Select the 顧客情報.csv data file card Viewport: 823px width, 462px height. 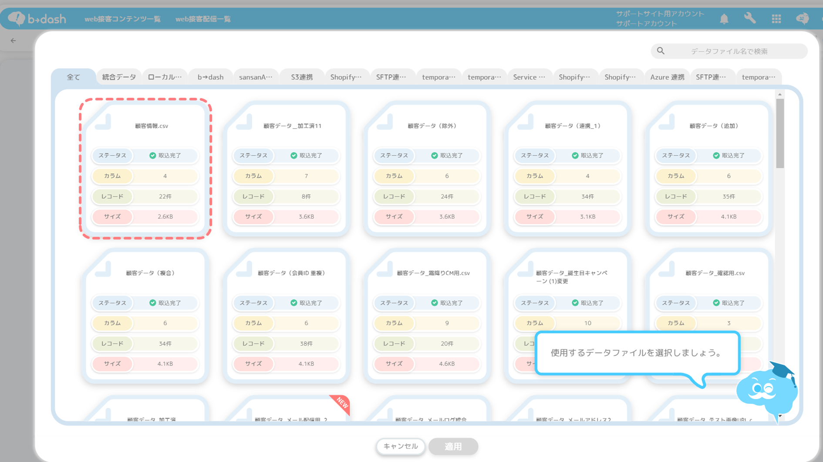pyautogui.click(x=145, y=169)
